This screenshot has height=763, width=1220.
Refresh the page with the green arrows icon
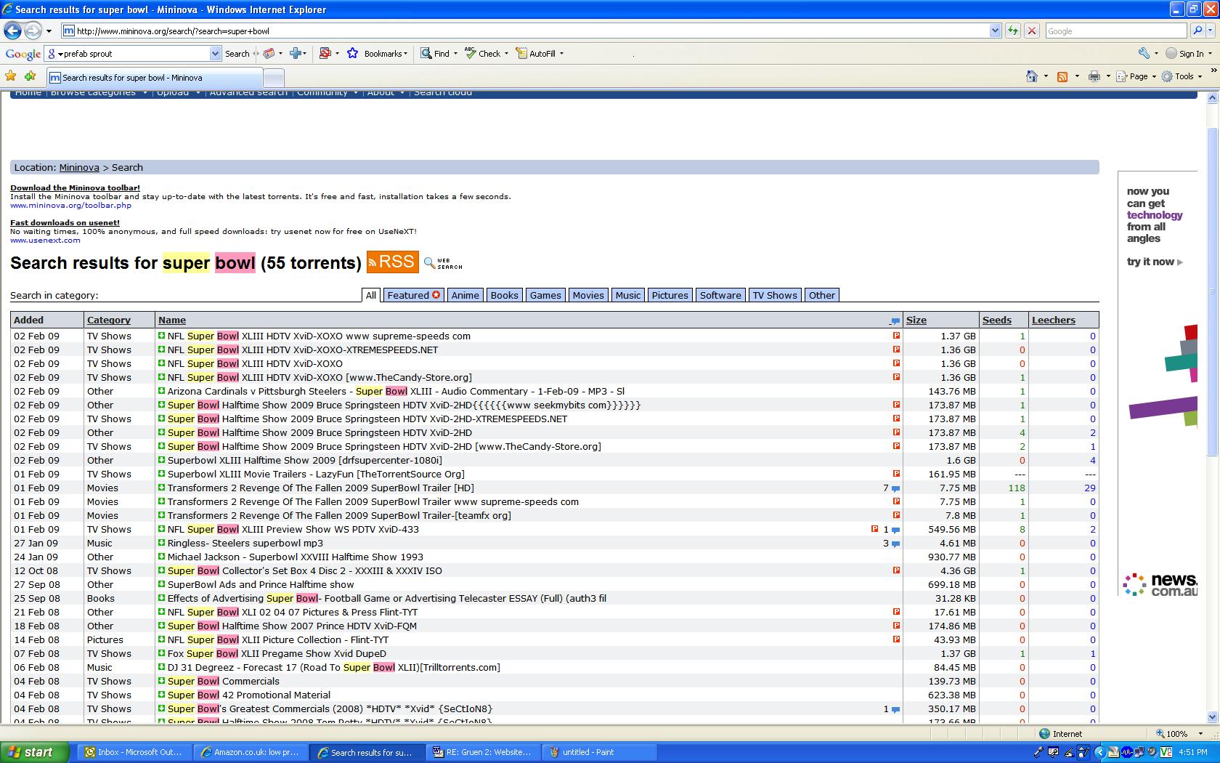coord(1013,31)
